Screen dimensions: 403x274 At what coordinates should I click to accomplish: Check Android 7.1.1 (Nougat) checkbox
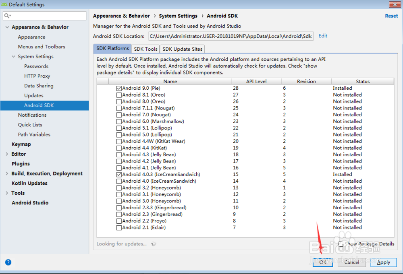click(x=119, y=108)
